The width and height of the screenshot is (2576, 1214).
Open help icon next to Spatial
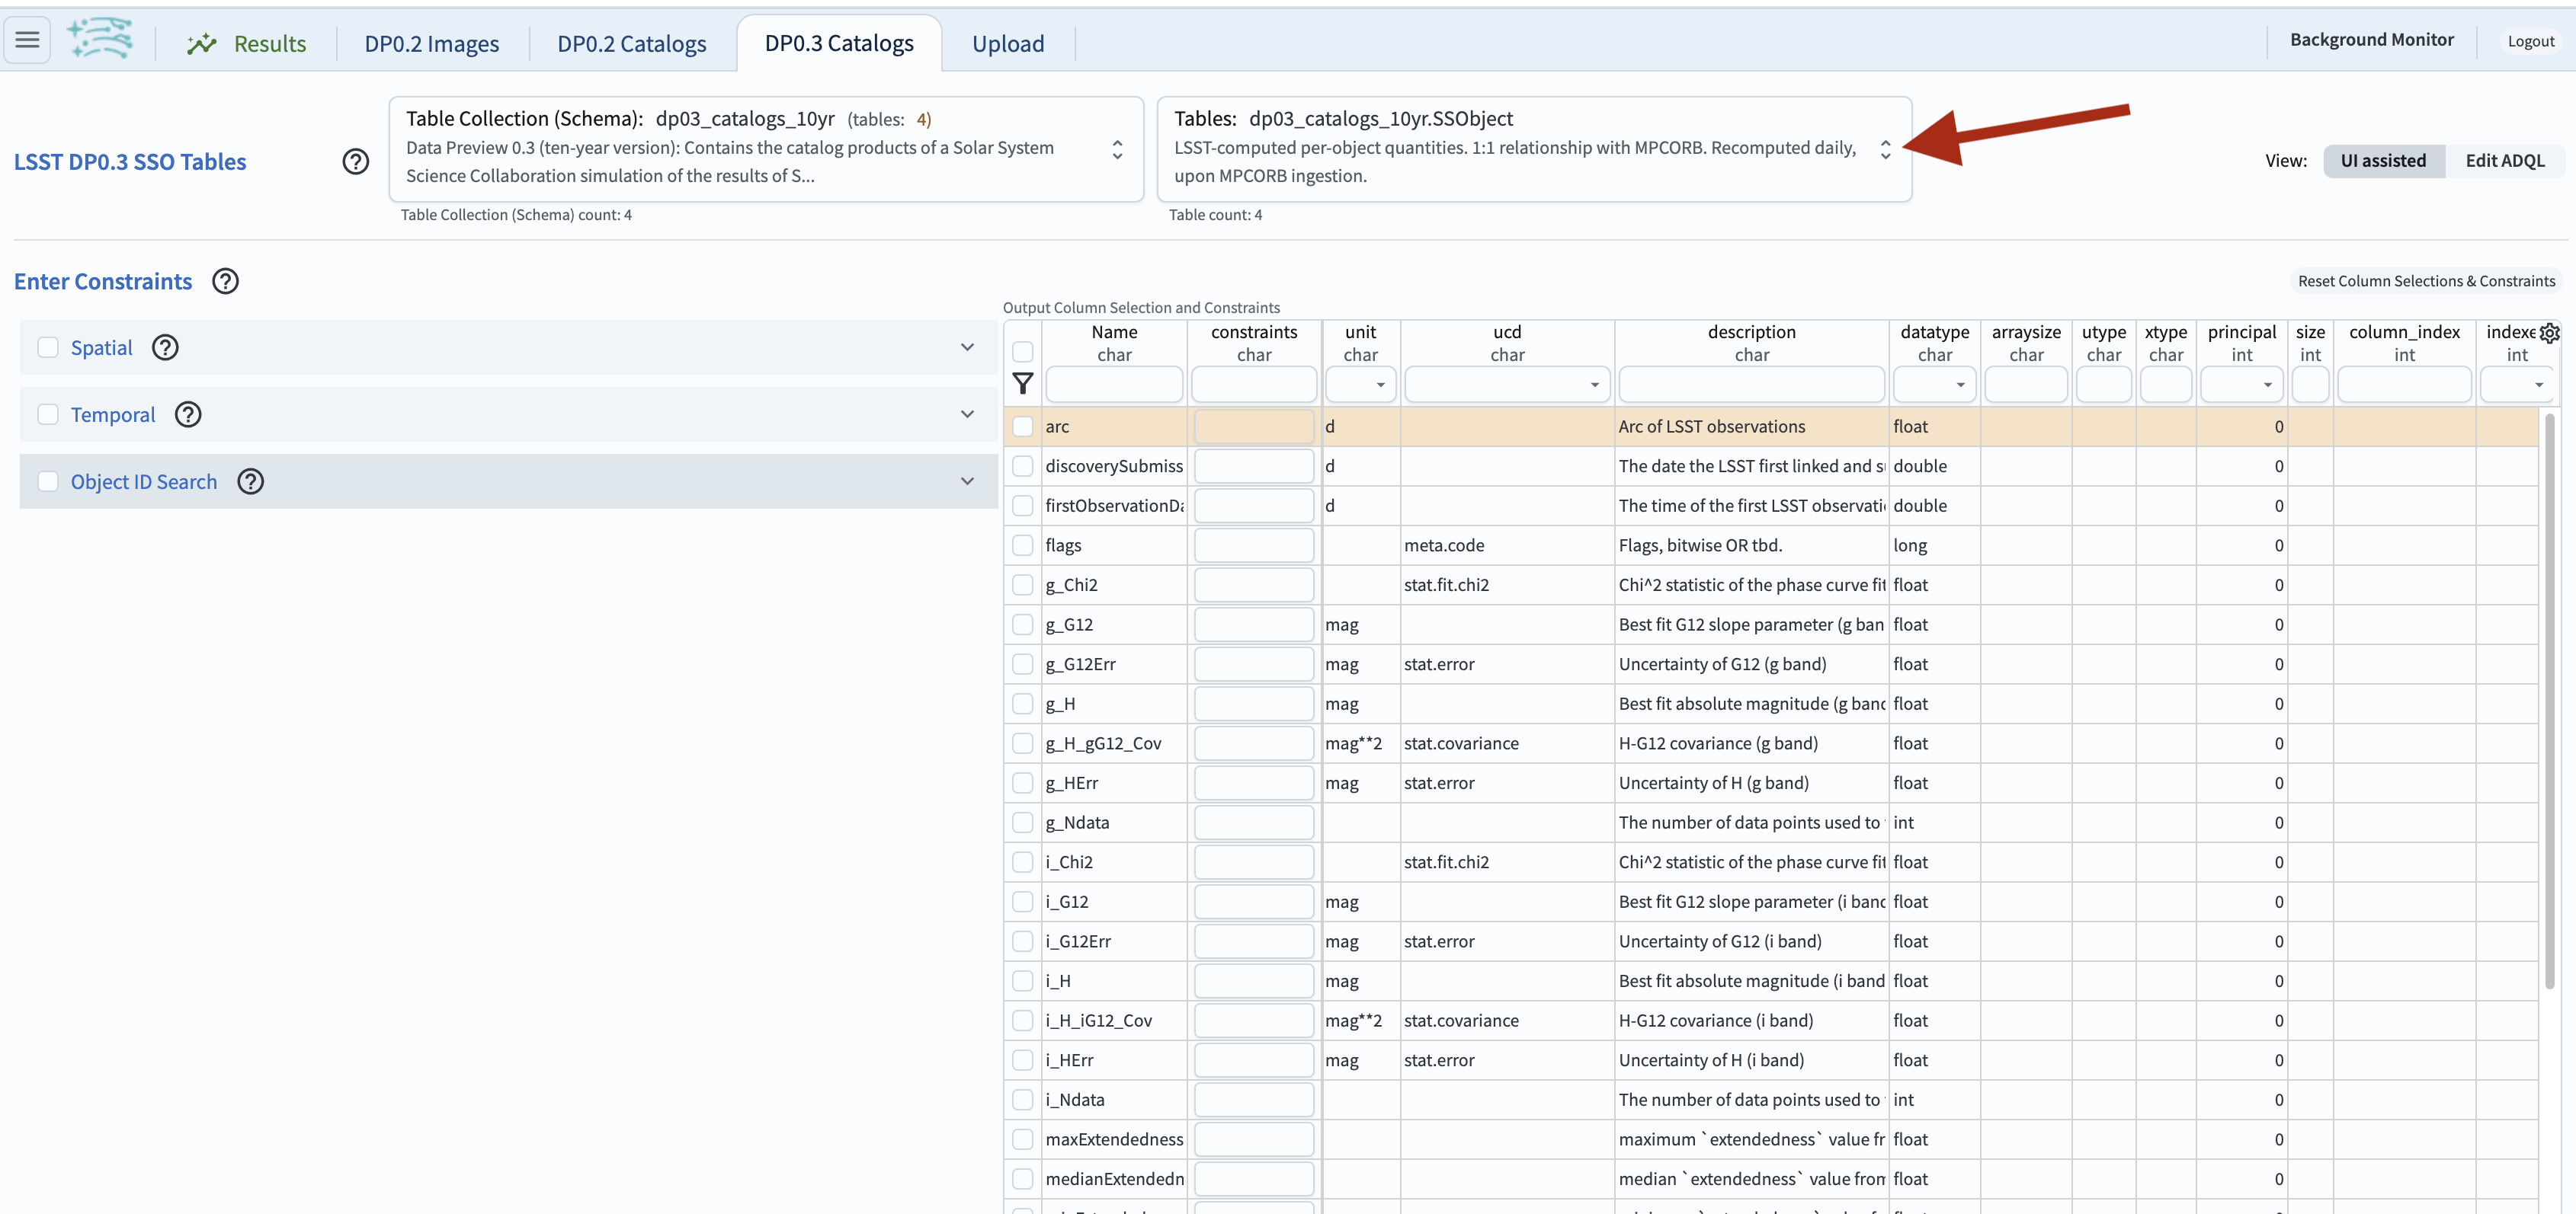(165, 347)
